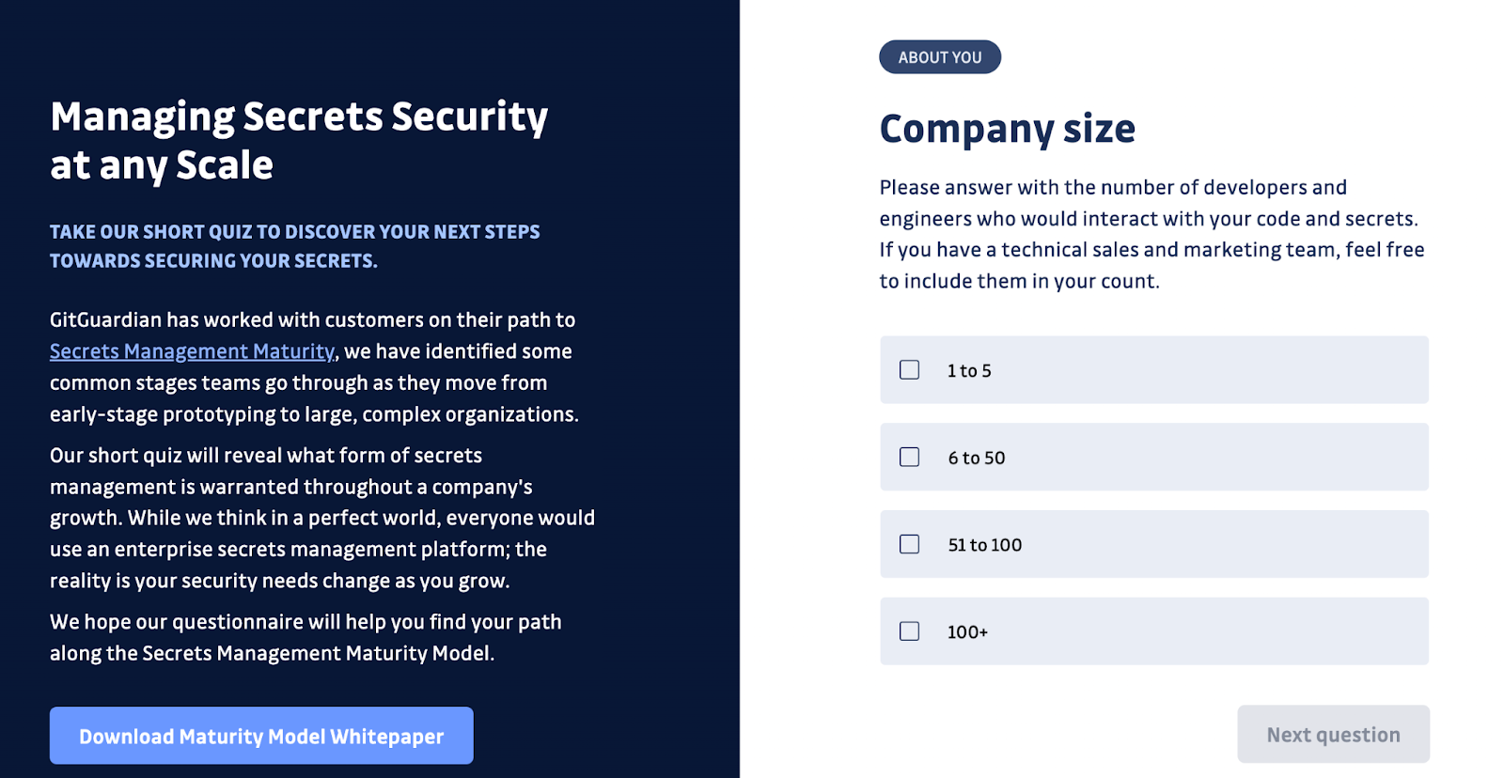
Task: Check the "100+" checkbox
Action: [908, 630]
